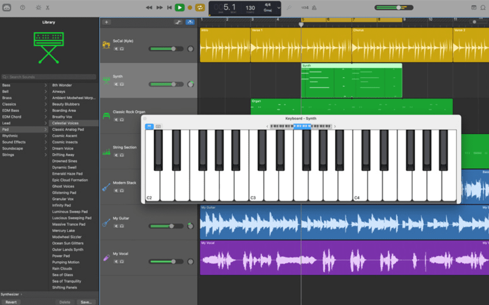Select the Soundscape category in Library
Image resolution: width=489 pixels, height=305 pixels.
click(x=12, y=148)
